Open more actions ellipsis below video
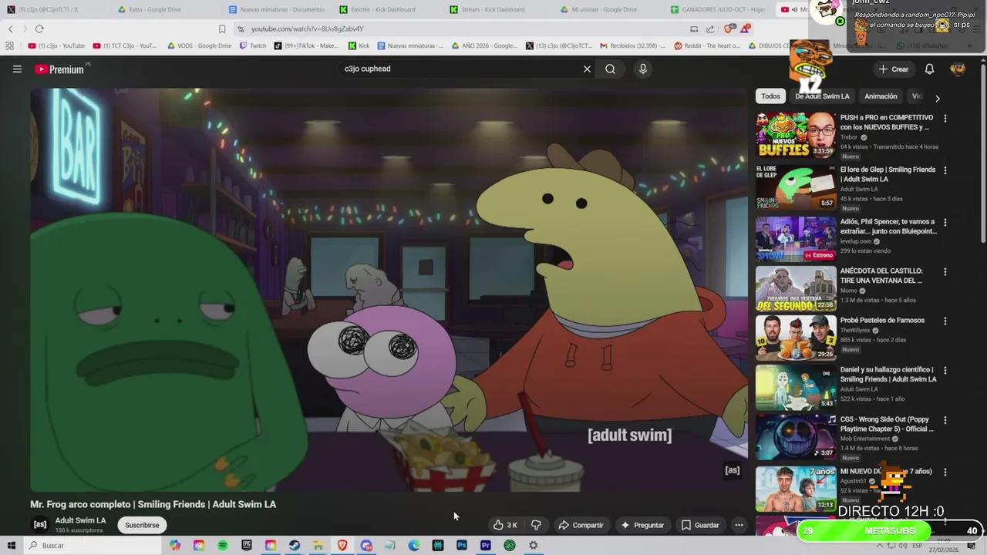Image resolution: width=987 pixels, height=555 pixels. click(x=739, y=525)
